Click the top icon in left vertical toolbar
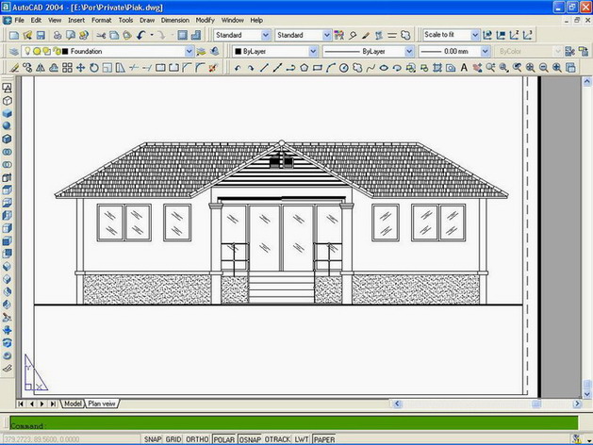Screen dimensions: 593x445 [x=8, y=86]
